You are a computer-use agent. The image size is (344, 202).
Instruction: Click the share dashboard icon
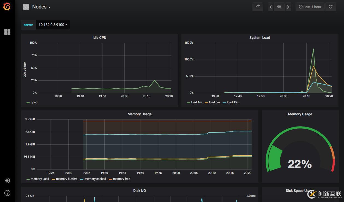(x=257, y=7)
